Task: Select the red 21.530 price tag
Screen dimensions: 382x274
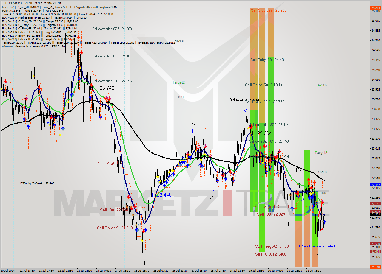Action: [375, 244]
